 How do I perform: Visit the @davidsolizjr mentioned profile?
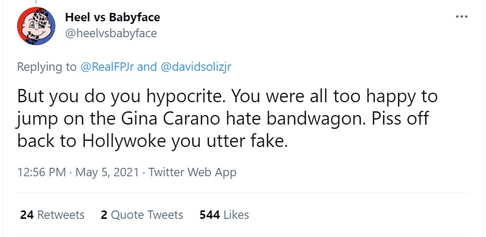pyautogui.click(x=196, y=67)
